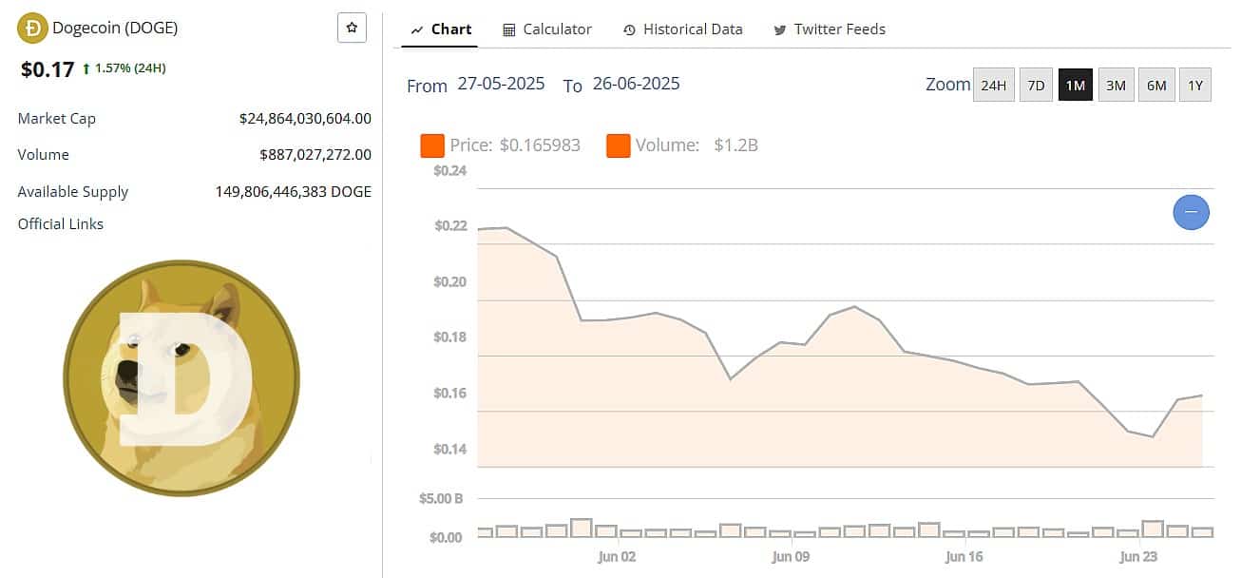Set zoom to 7D

point(1036,86)
